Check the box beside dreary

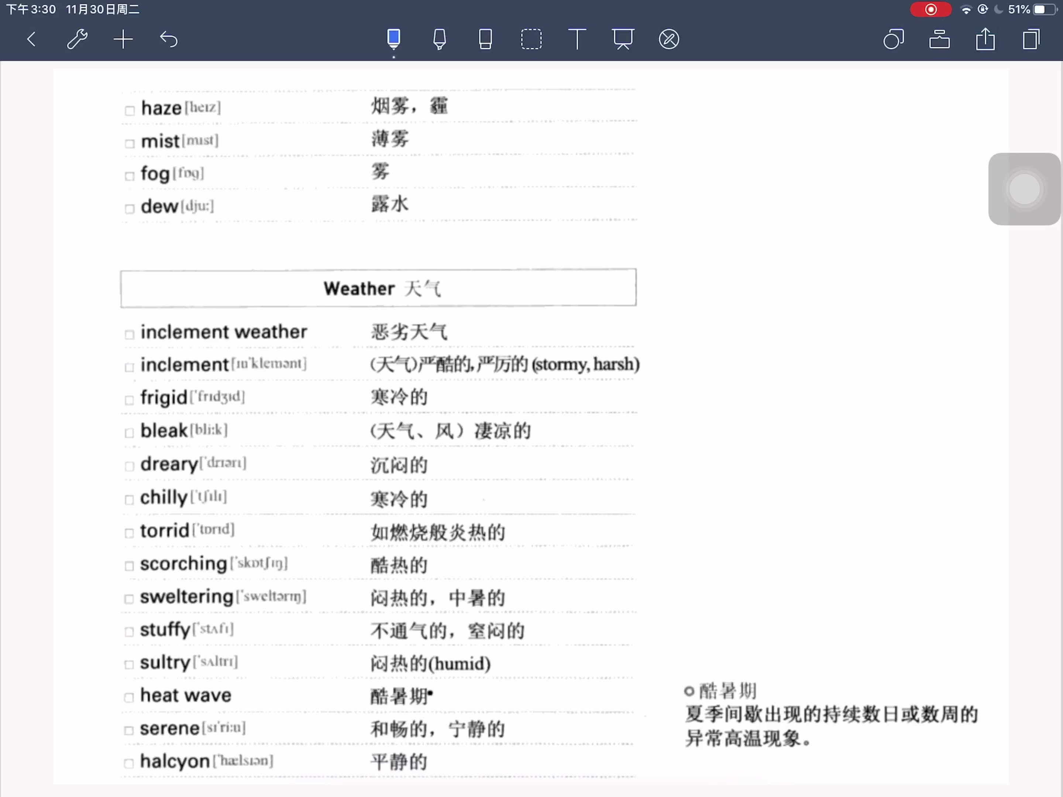(x=129, y=466)
